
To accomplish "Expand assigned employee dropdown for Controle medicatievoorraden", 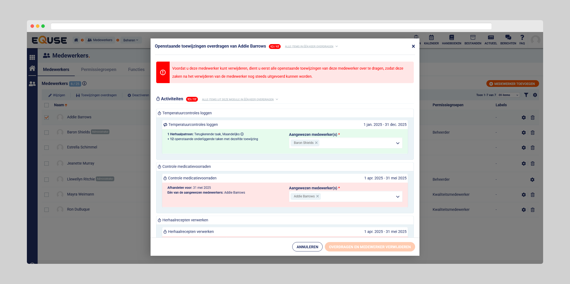I will pyautogui.click(x=397, y=197).
